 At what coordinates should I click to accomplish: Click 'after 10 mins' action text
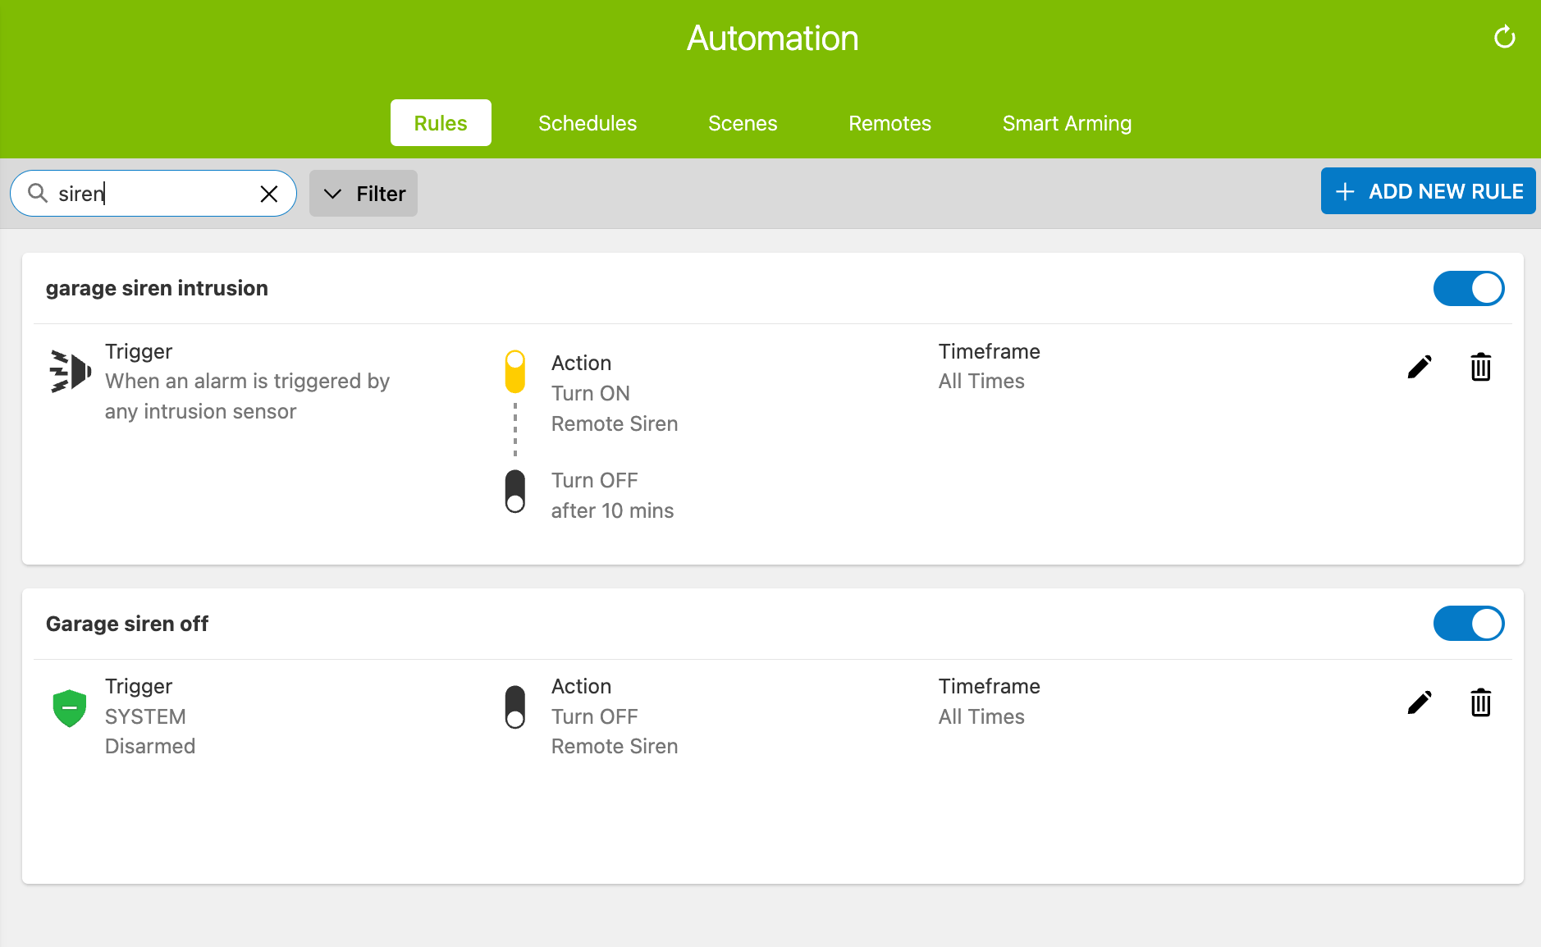(612, 510)
